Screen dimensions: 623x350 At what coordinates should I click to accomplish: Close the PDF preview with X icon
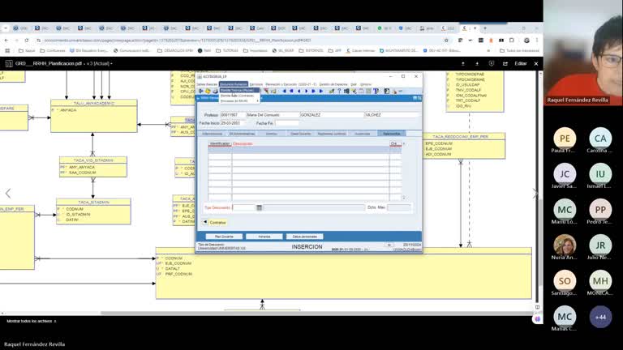tap(536, 63)
